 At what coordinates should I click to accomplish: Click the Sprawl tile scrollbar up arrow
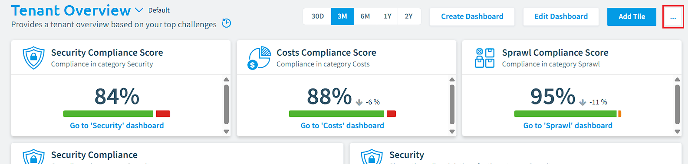pyautogui.click(x=677, y=79)
